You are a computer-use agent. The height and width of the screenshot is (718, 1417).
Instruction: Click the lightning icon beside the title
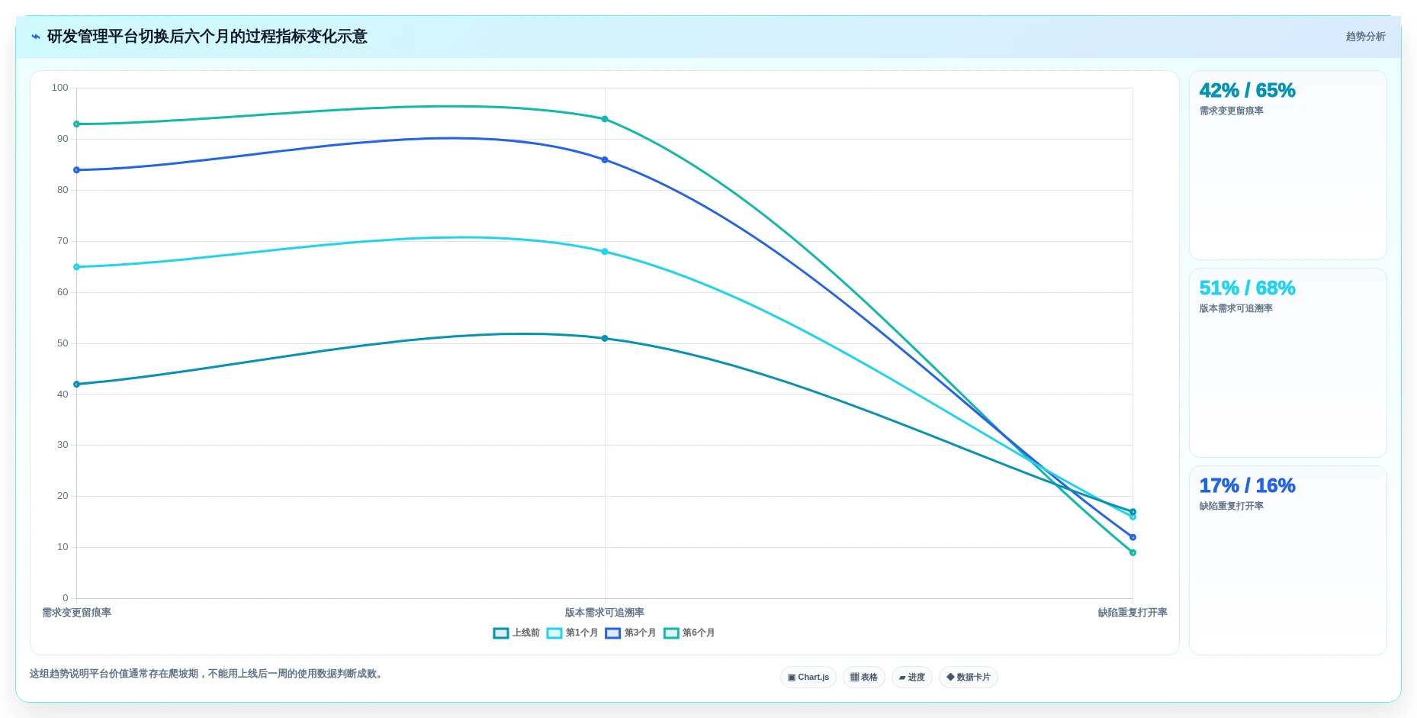pos(36,37)
